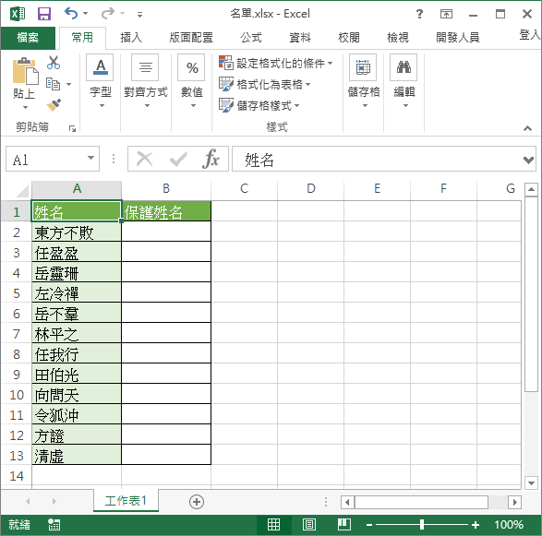Select cell containing 林平之
The width and height of the screenshot is (542, 536).
77,334
